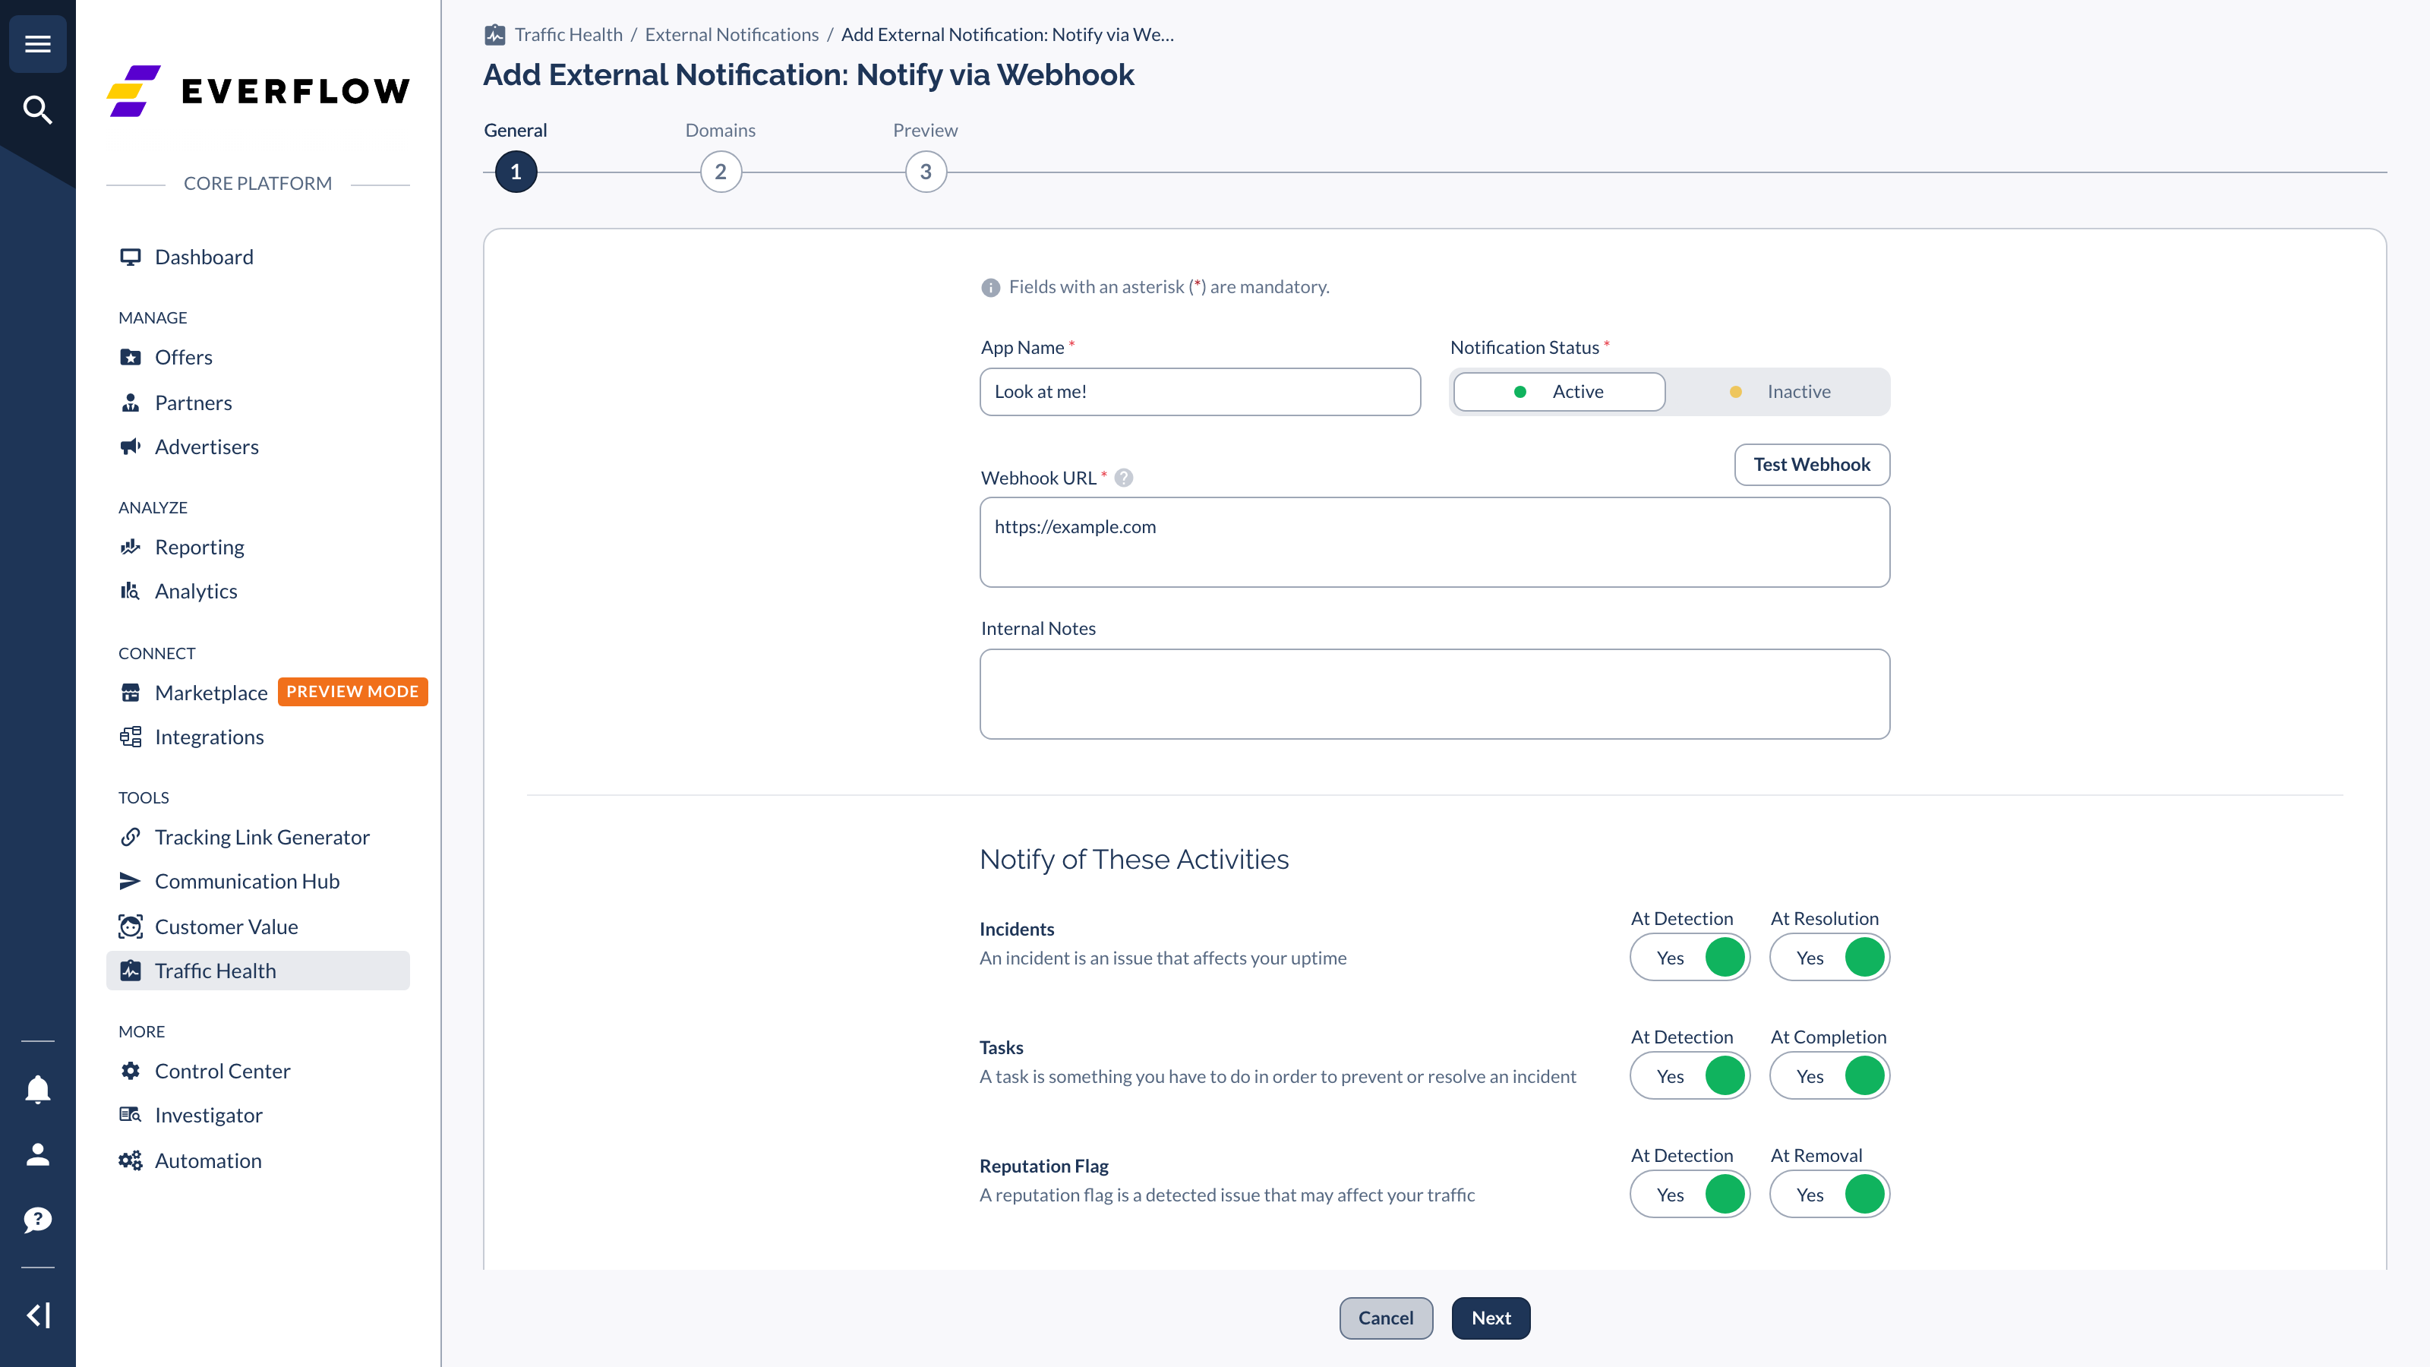Collapse the sidebar with the arrow icon

coord(38,1315)
